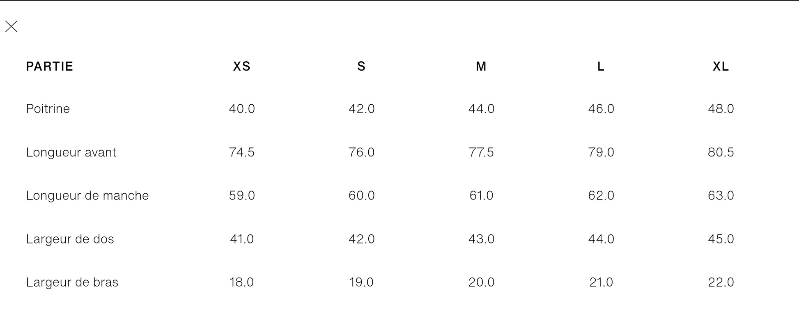Image resolution: width=799 pixels, height=312 pixels.
Task: Click Poitrine value 46.0 for L
Action: tap(601, 109)
